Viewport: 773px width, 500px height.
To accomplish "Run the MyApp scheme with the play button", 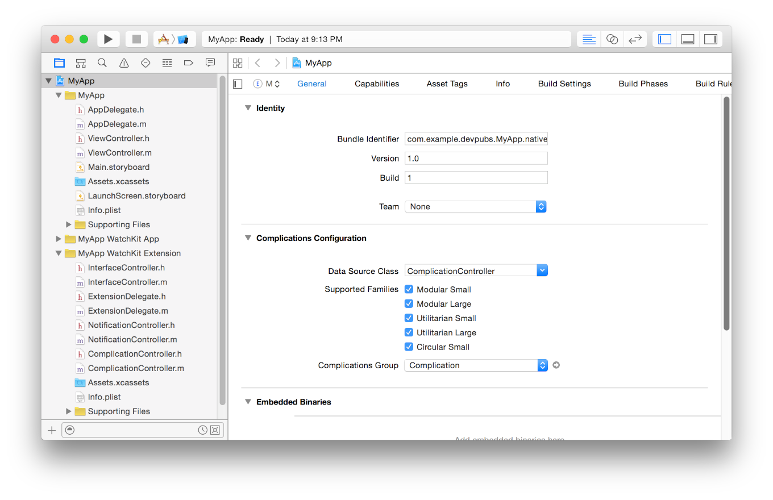I will point(109,39).
